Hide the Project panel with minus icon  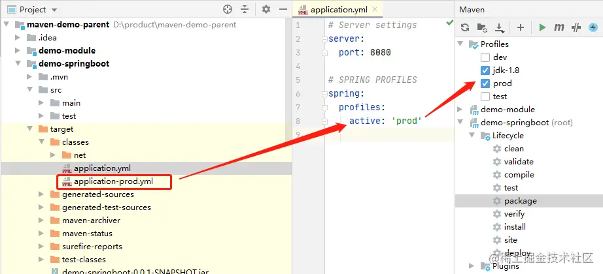[x=283, y=10]
